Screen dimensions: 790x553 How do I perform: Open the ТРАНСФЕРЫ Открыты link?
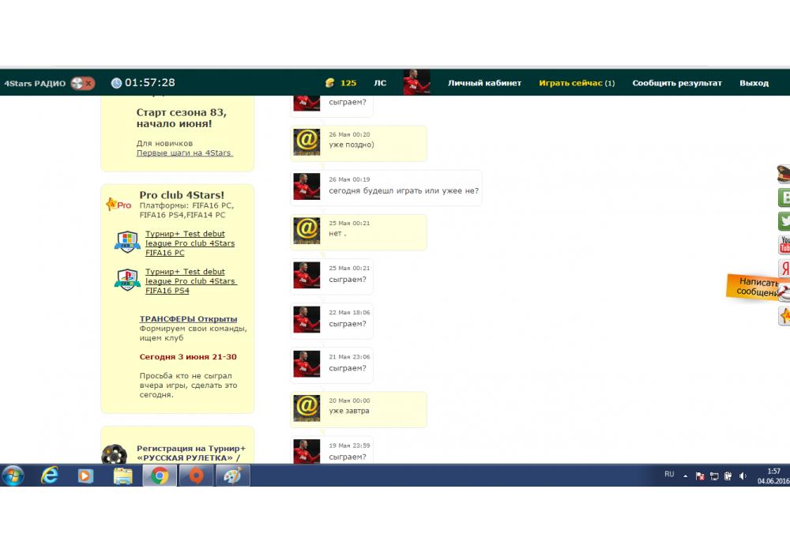(x=188, y=318)
